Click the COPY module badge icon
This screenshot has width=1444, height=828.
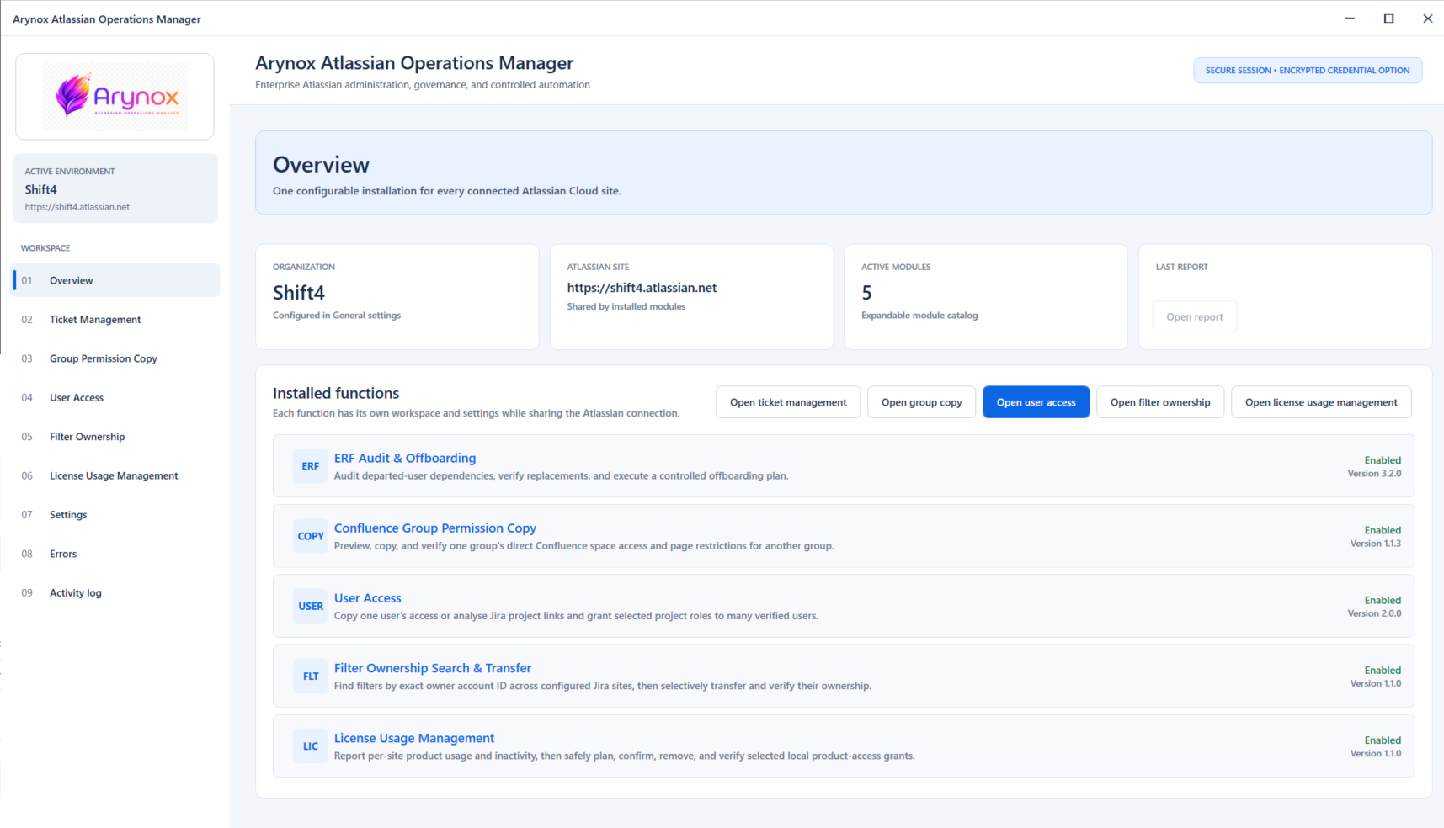click(x=310, y=536)
